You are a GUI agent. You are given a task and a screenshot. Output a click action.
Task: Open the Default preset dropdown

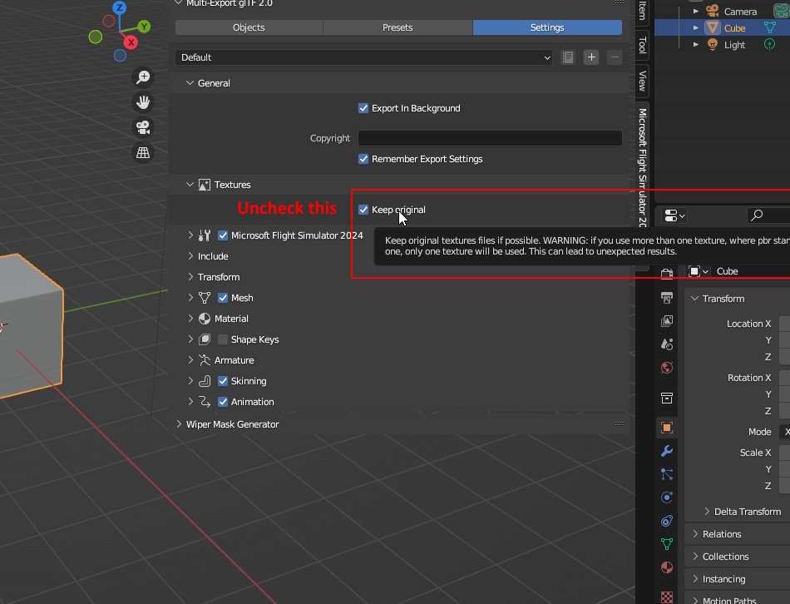coord(363,57)
